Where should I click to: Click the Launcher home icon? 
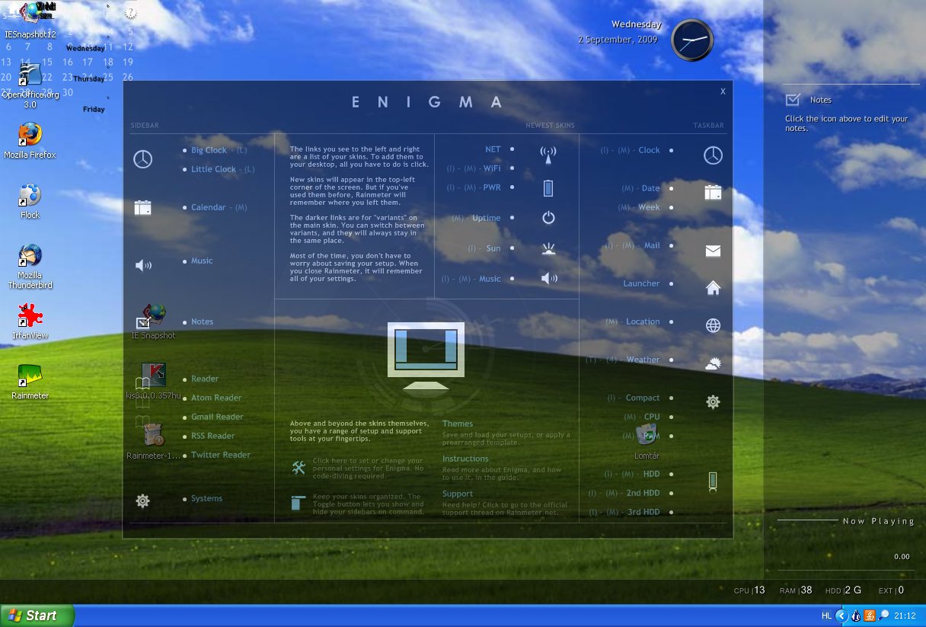coord(713,288)
